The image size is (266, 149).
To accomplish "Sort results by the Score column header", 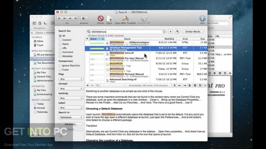I will click(x=97, y=39).
